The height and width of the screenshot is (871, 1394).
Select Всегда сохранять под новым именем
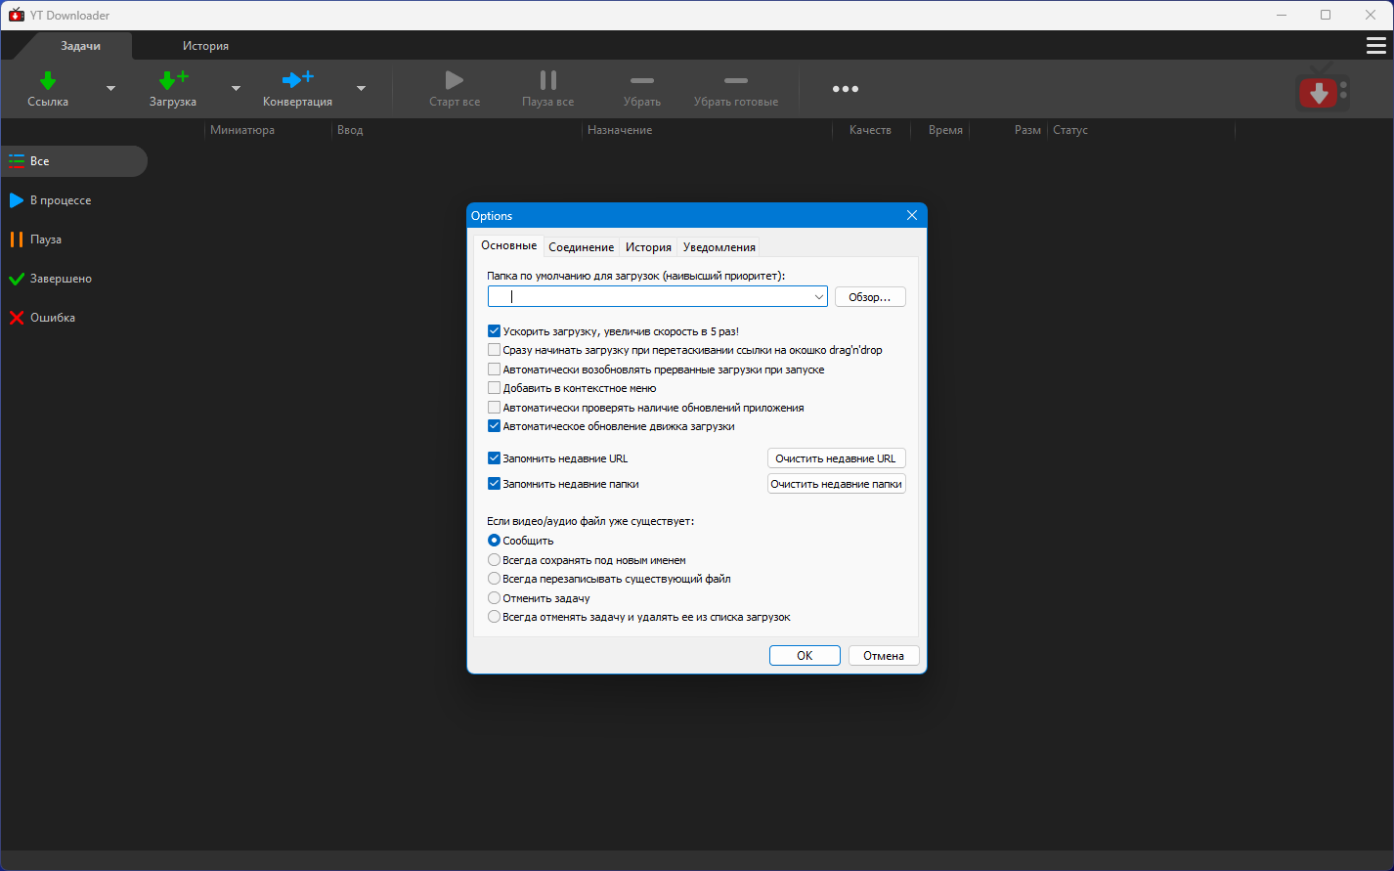494,560
